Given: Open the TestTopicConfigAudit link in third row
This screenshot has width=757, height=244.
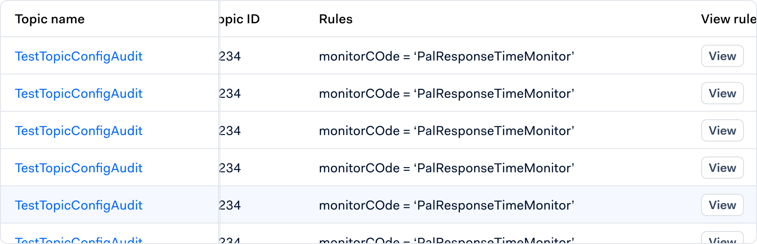Looking at the screenshot, I should coord(79,131).
